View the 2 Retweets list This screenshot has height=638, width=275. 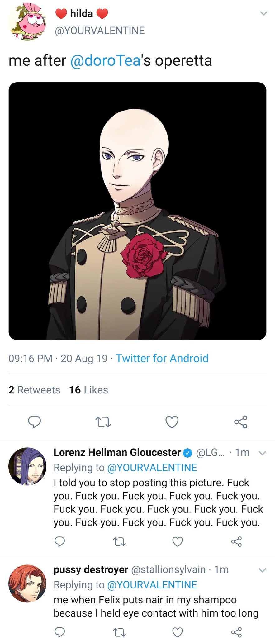pyautogui.click(x=34, y=390)
